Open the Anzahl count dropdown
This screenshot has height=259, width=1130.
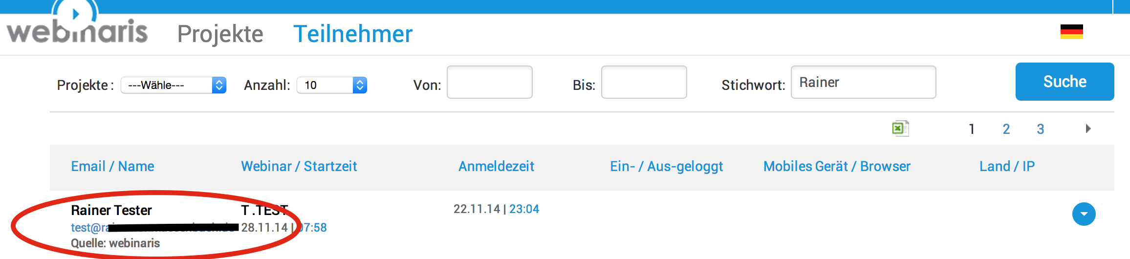pyautogui.click(x=332, y=85)
